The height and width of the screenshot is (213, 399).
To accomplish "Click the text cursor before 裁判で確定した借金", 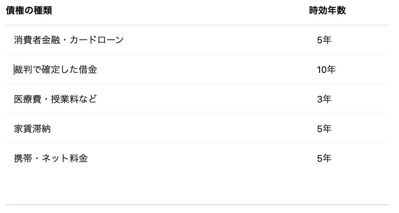I will click(x=14, y=70).
